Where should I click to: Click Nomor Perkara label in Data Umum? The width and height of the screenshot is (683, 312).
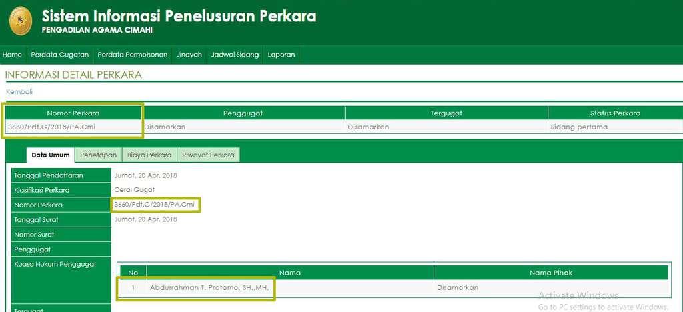61,205
